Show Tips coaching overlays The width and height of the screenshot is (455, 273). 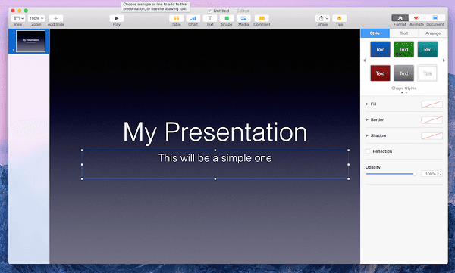coord(339,18)
